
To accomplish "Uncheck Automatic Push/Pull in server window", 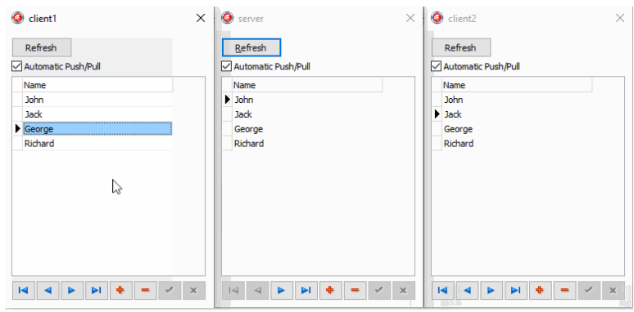I will point(226,66).
